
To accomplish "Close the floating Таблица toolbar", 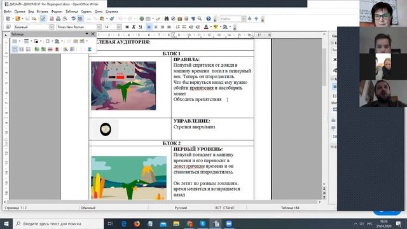I will pos(93,34).
